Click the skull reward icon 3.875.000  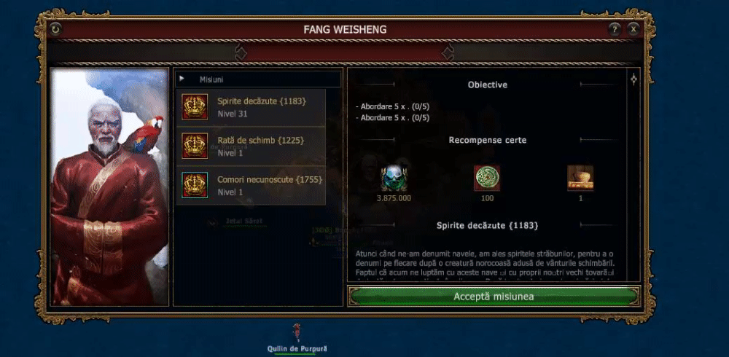tap(394, 178)
